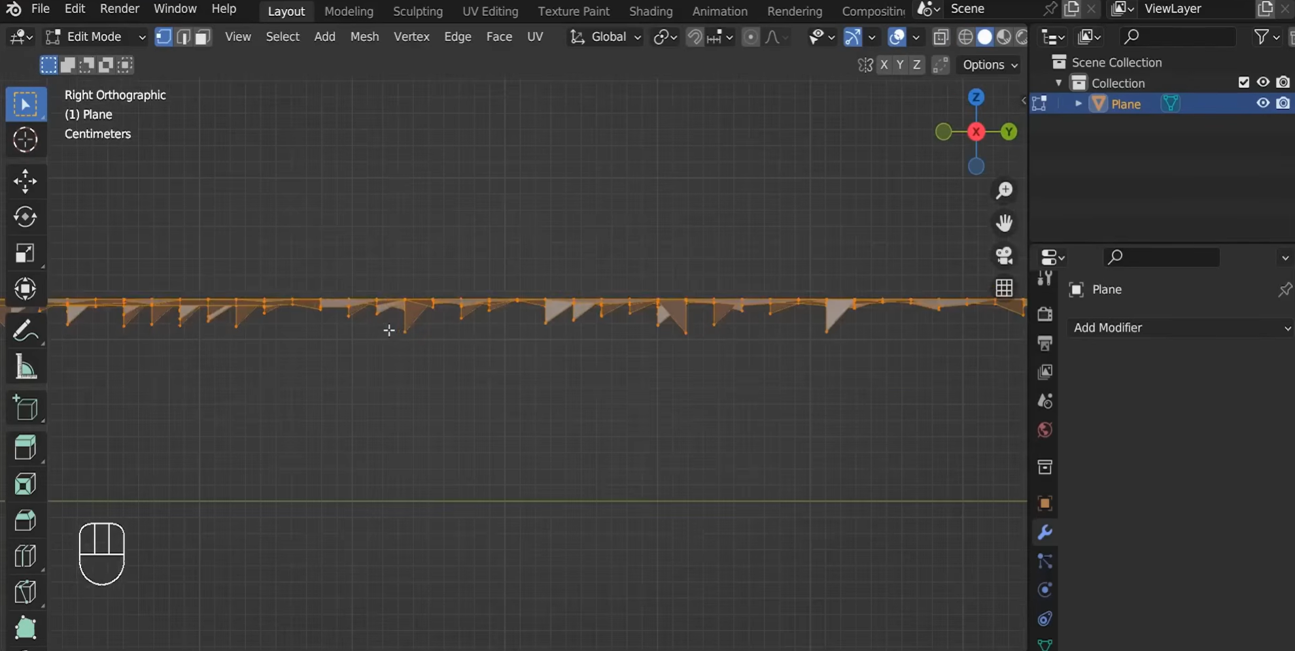Open the World properties tab
The height and width of the screenshot is (651, 1295).
pos(1045,430)
